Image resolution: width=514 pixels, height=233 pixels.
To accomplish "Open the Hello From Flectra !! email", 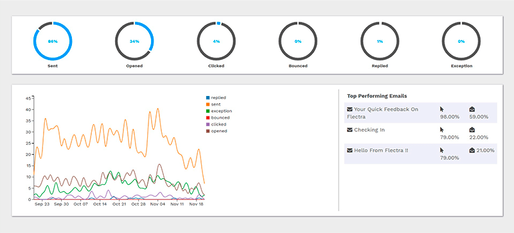I will [x=381, y=150].
